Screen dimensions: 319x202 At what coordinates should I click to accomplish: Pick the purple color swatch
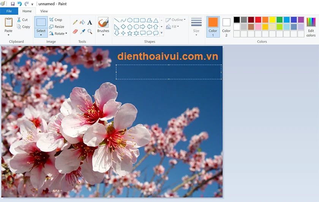tap(301, 20)
